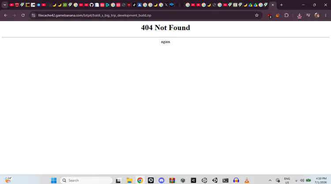331x184 pixels.
Task: View site information next to the URL
Action: [34, 15]
